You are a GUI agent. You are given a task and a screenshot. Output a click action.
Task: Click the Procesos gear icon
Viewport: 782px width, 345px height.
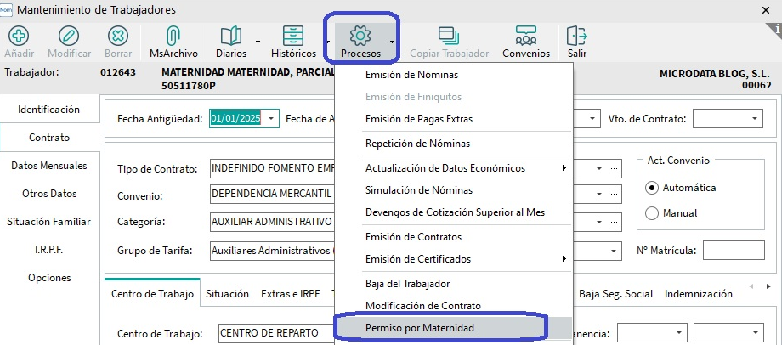pos(360,36)
